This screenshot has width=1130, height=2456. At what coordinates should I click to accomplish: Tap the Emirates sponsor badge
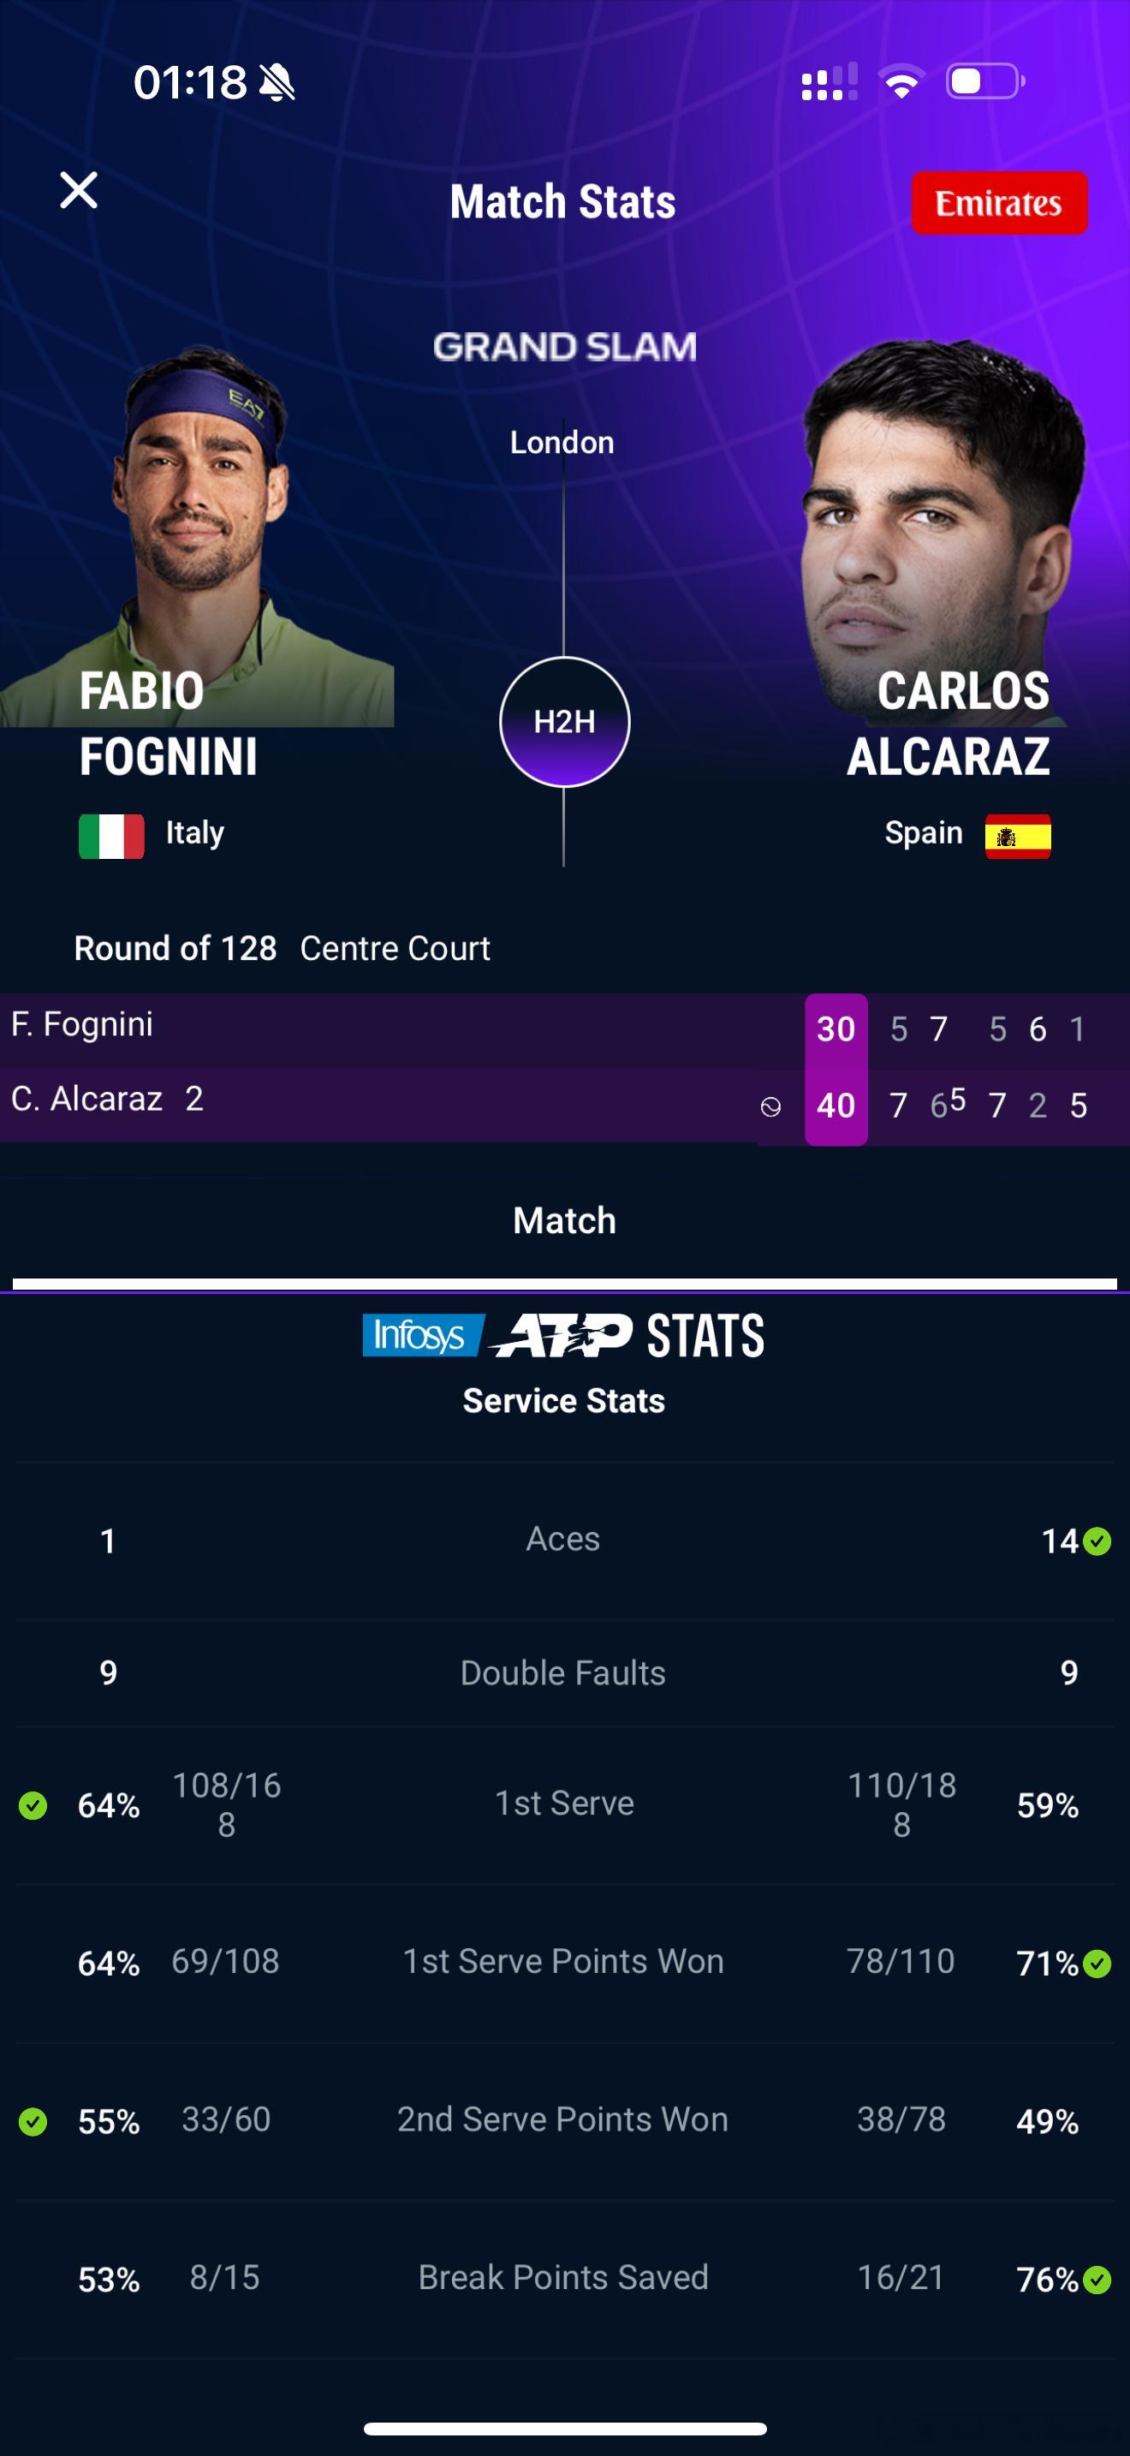click(x=998, y=203)
